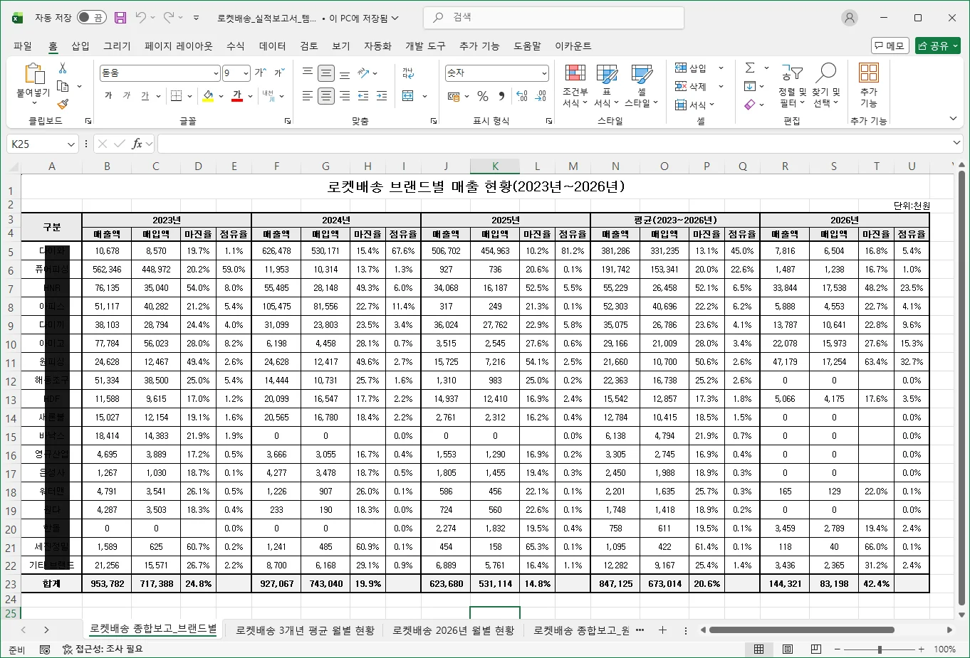Image resolution: width=970 pixels, height=658 pixels.
Task: Click the Merge and center icon
Action: coord(408,95)
